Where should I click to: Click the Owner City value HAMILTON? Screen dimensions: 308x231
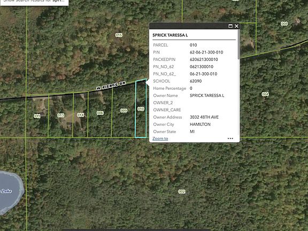200,125
